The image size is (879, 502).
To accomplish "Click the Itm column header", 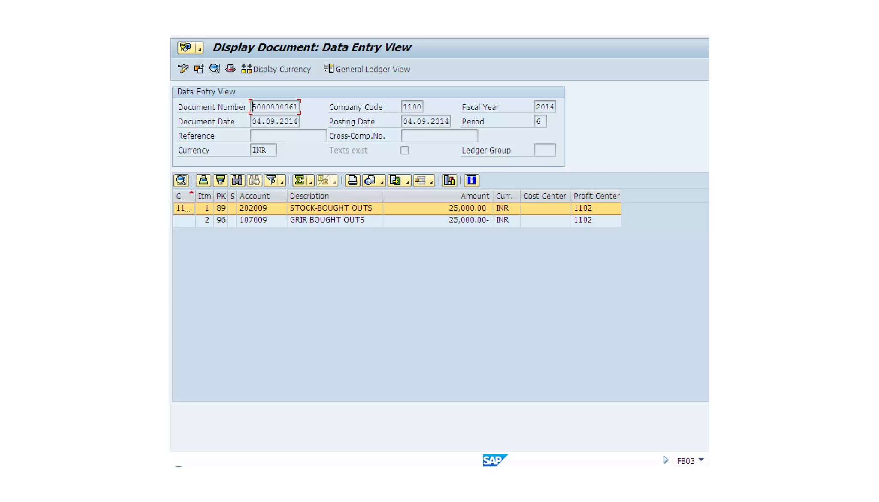I will coord(204,196).
